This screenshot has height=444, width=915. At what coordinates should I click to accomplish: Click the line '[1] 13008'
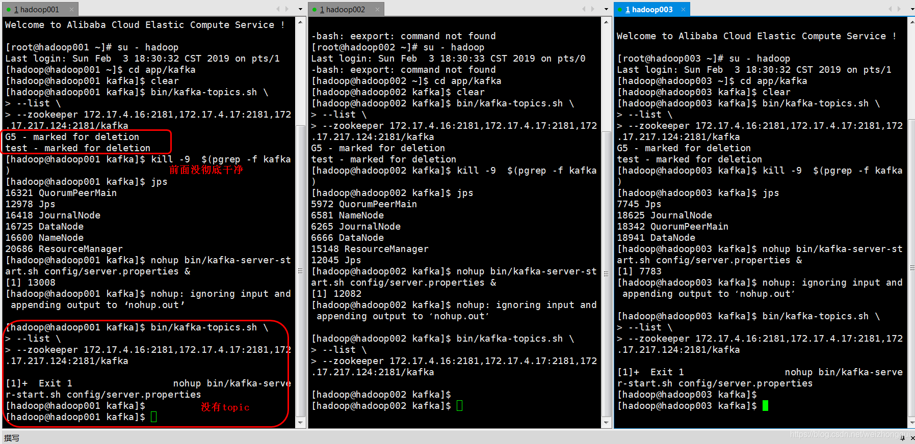click(x=30, y=283)
